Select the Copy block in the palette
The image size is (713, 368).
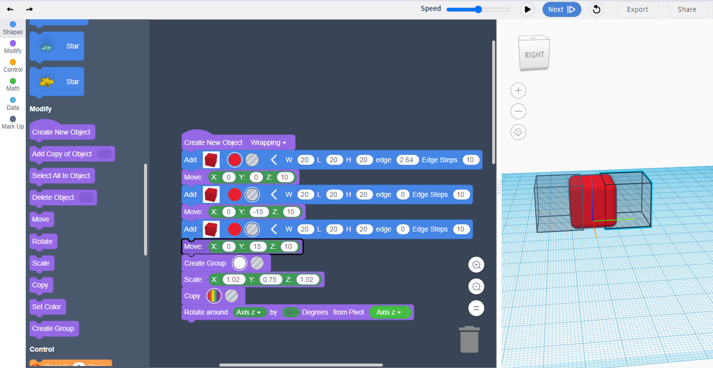[x=42, y=285]
